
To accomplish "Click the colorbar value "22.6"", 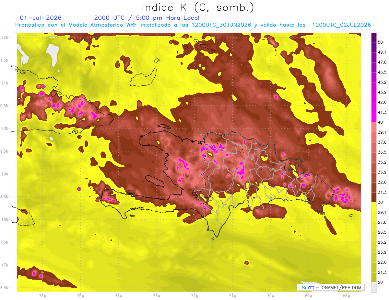I will (x=382, y=262).
